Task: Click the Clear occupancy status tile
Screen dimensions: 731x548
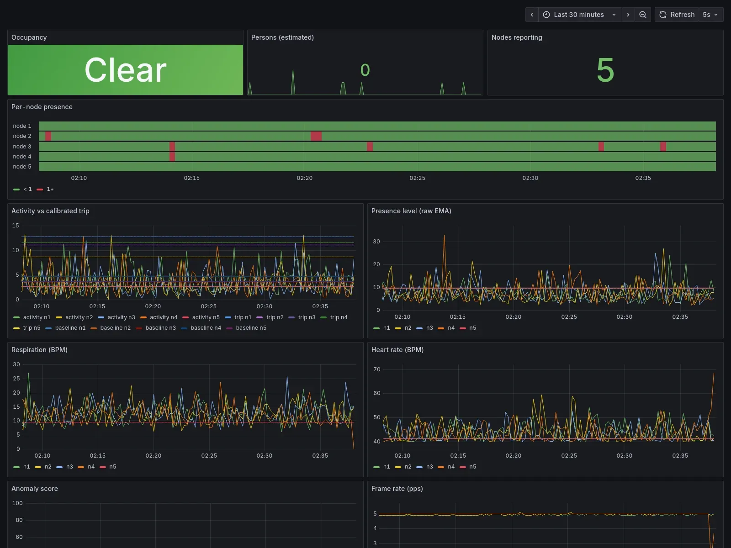Action: pyautogui.click(x=125, y=70)
